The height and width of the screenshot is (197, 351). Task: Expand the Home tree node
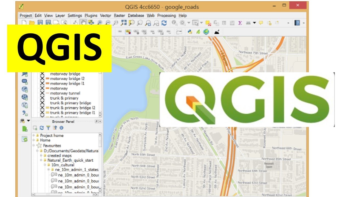pos(33,140)
